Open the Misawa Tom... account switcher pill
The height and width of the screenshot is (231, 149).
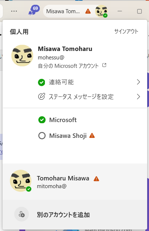(x=76, y=11)
